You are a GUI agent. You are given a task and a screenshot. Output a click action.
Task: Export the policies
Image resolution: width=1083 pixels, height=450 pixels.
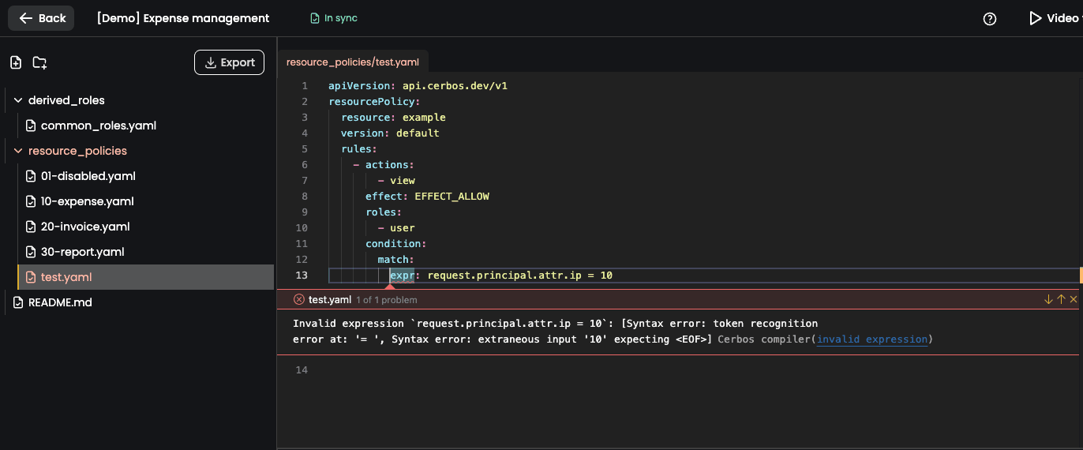click(229, 62)
